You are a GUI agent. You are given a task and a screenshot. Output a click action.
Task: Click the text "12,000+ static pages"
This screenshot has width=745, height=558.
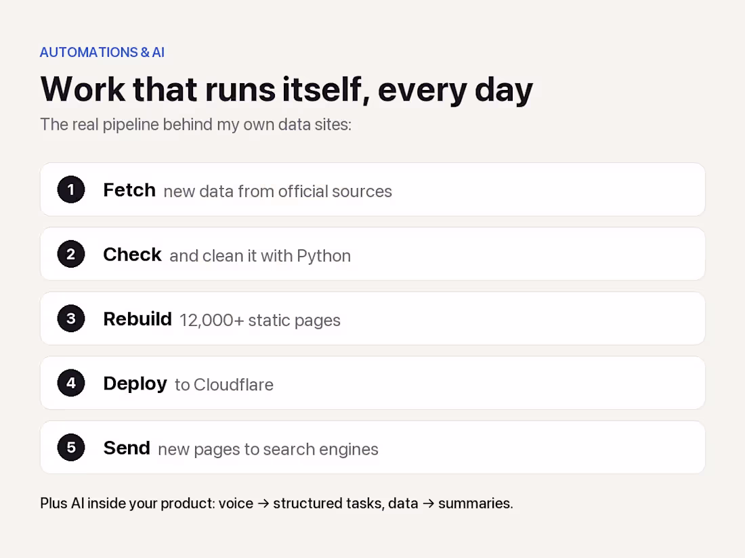[260, 321]
